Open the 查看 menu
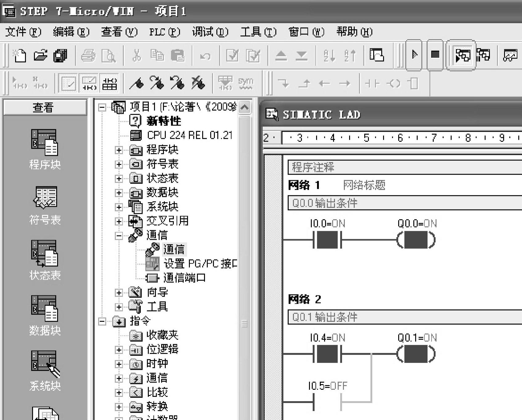This screenshot has width=522, height=420. [x=119, y=32]
